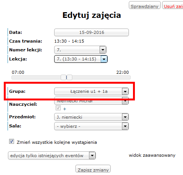Click the 13:30 - 14:15 duration text
183x175 pixels.
point(69,41)
